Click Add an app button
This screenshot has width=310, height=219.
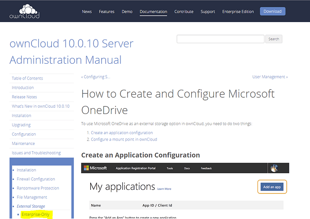(272, 187)
